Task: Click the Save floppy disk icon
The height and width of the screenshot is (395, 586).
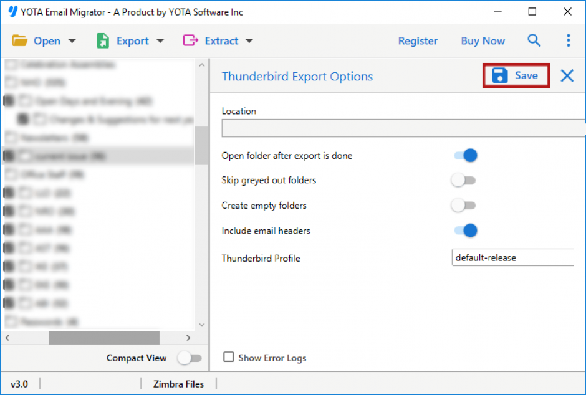Action: [x=500, y=75]
